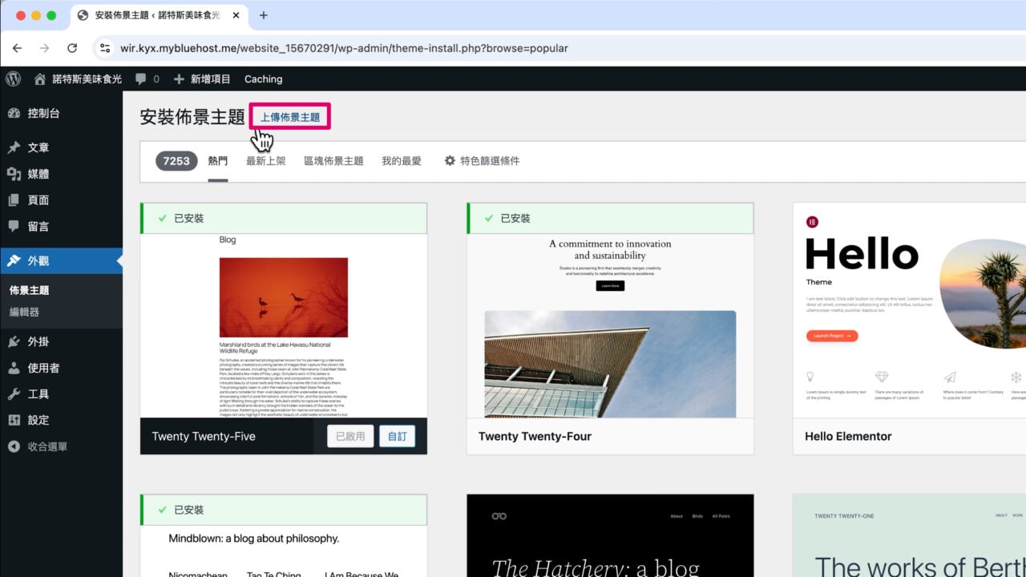Click the 收合選單 collapse arrow icon
The height and width of the screenshot is (577, 1026).
click(x=14, y=446)
